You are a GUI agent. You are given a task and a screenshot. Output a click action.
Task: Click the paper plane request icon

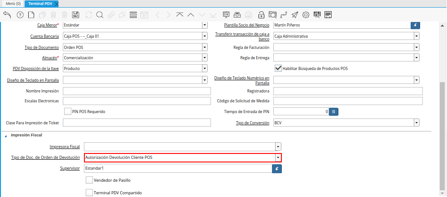pos(295,15)
